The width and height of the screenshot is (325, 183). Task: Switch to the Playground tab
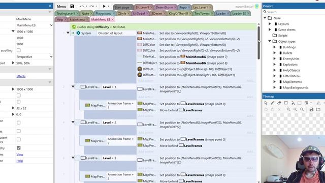tap(104, 14)
